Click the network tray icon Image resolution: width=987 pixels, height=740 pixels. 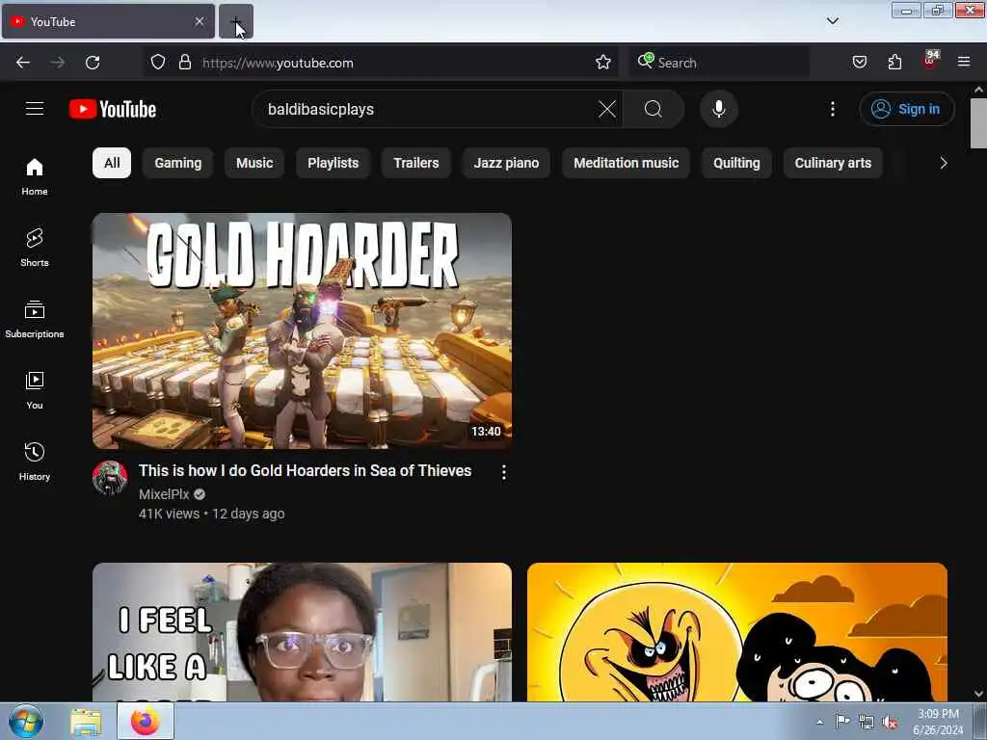tap(867, 722)
